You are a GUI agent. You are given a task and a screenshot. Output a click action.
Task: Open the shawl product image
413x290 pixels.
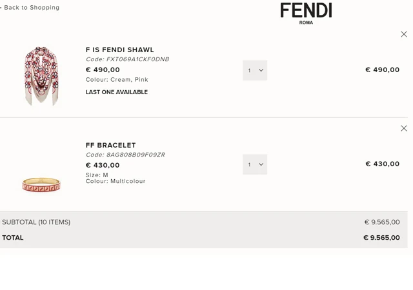coord(41,75)
